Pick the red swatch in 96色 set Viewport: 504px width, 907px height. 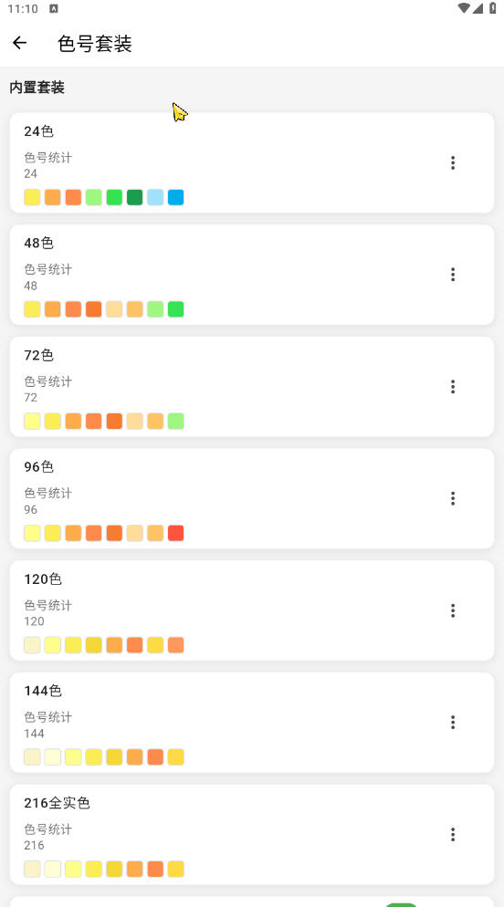176,533
